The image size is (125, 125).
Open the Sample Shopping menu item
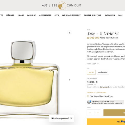coord(92,15)
